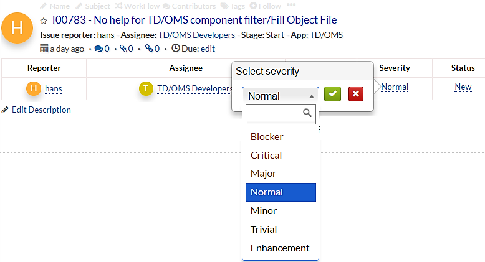The height and width of the screenshot is (262, 485).
Task: Choose Enhancement severity option
Action: tap(280, 248)
